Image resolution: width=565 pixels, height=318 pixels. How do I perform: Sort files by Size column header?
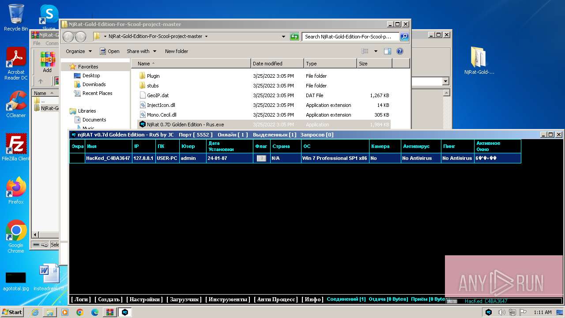tap(374, 64)
